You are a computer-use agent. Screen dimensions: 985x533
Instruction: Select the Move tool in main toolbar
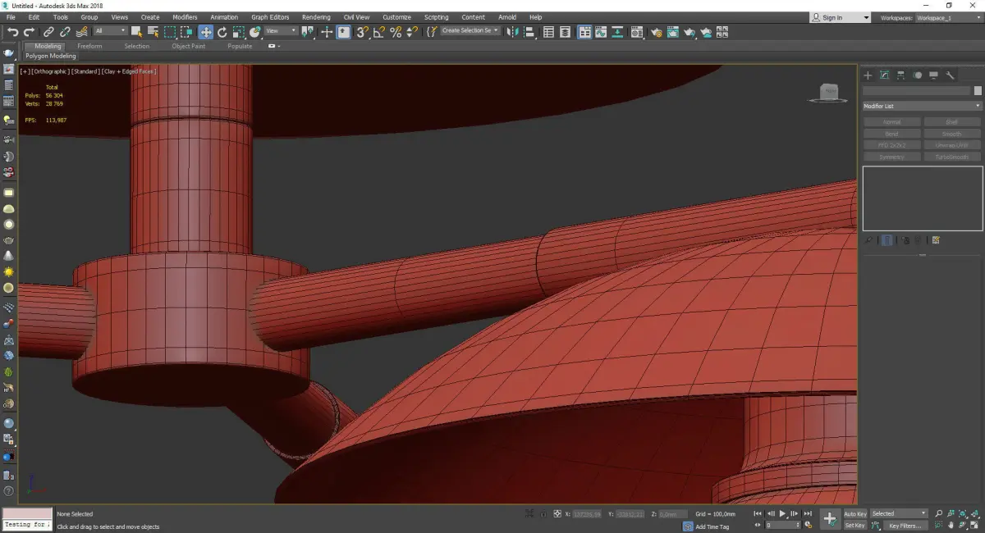tap(205, 32)
